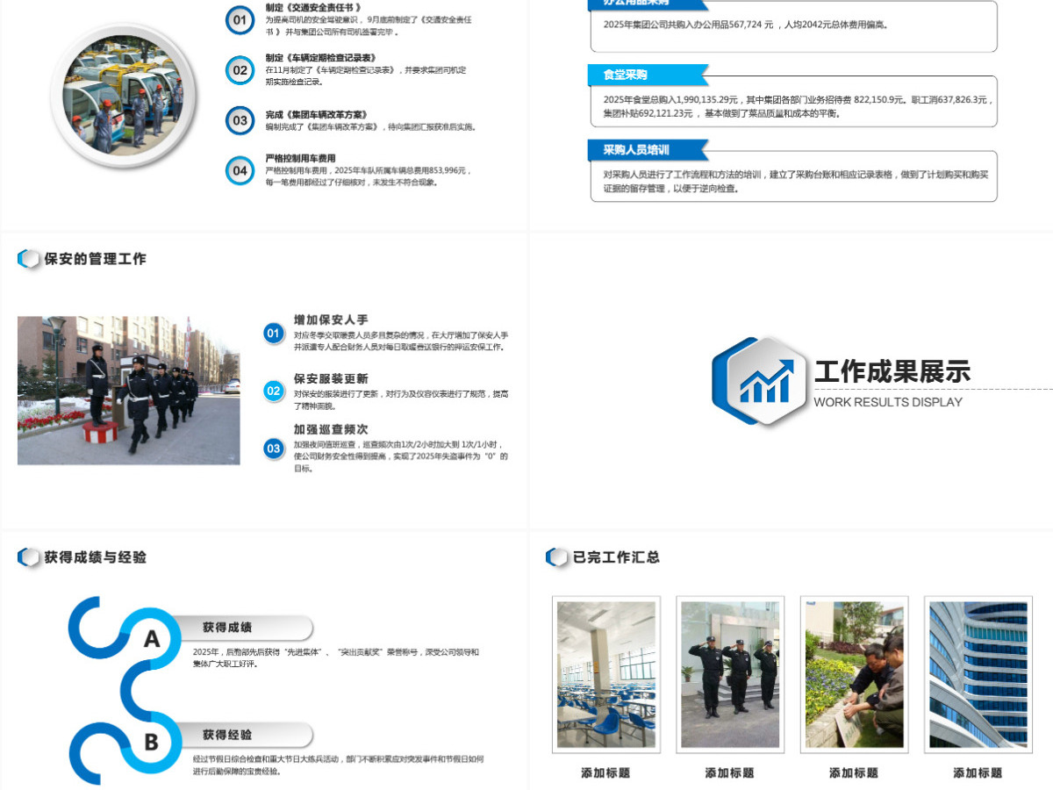Click the paragraph starting 对采购人员进行了工作流程
Image resolution: width=1053 pixels, height=790 pixels.
(x=795, y=182)
